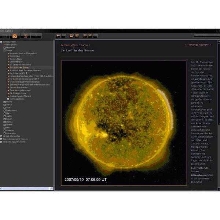Click the content scrollbar up arrow
220x220 pixels.
[x=219, y=41]
